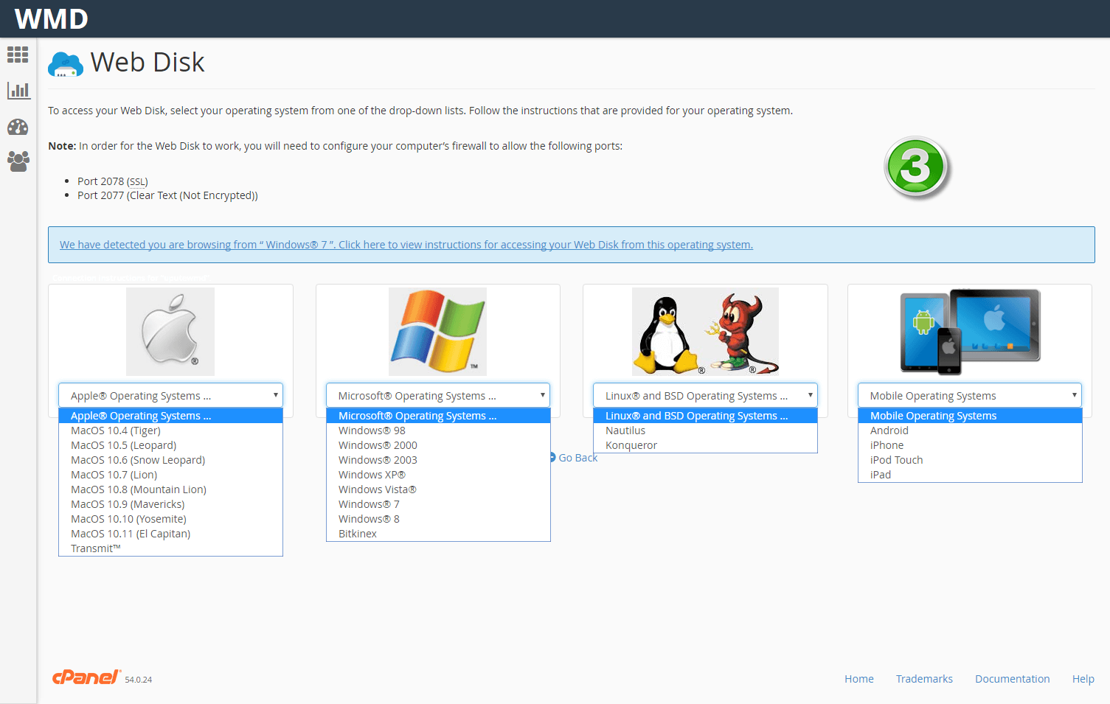The height and width of the screenshot is (704, 1110).
Task: Choose the Bitkinex option
Action: (438, 534)
